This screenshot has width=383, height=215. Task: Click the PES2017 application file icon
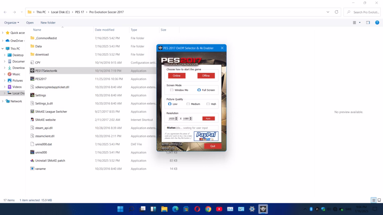click(32, 79)
